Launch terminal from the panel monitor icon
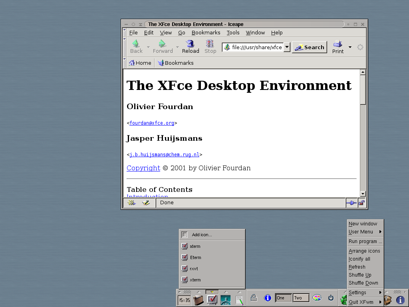This screenshot has height=307, width=409. pyautogui.click(x=212, y=300)
